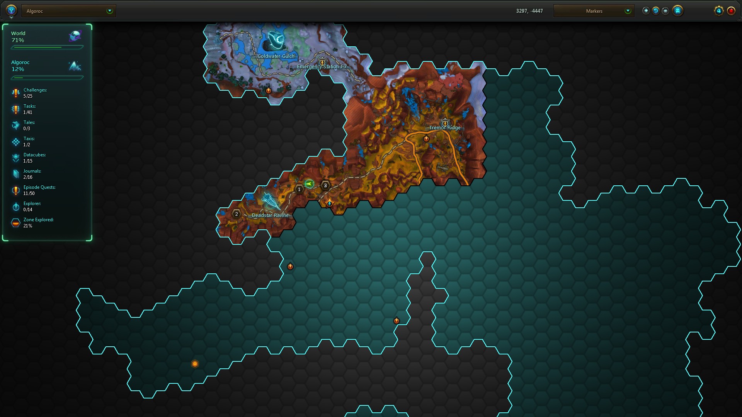Click the flame marker beside the unexplored notch

point(397,321)
